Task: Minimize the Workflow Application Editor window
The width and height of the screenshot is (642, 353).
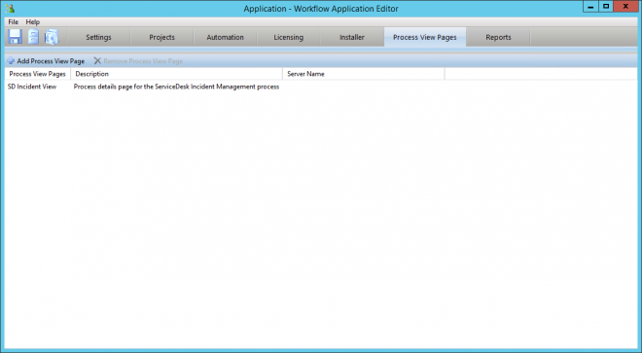Action: click(x=590, y=7)
